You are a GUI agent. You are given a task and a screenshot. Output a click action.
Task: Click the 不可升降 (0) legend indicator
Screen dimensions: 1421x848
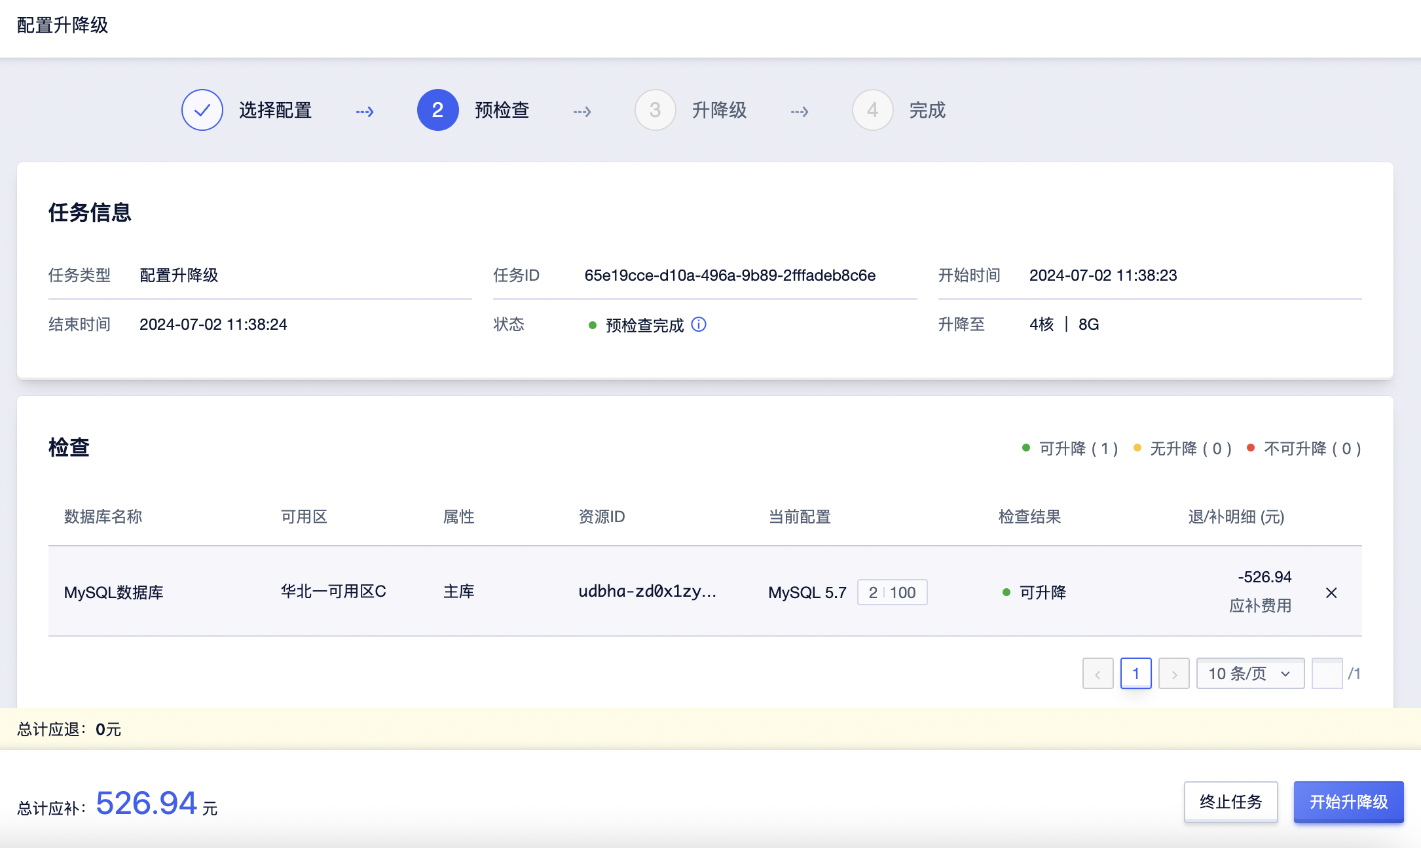[x=1303, y=448]
